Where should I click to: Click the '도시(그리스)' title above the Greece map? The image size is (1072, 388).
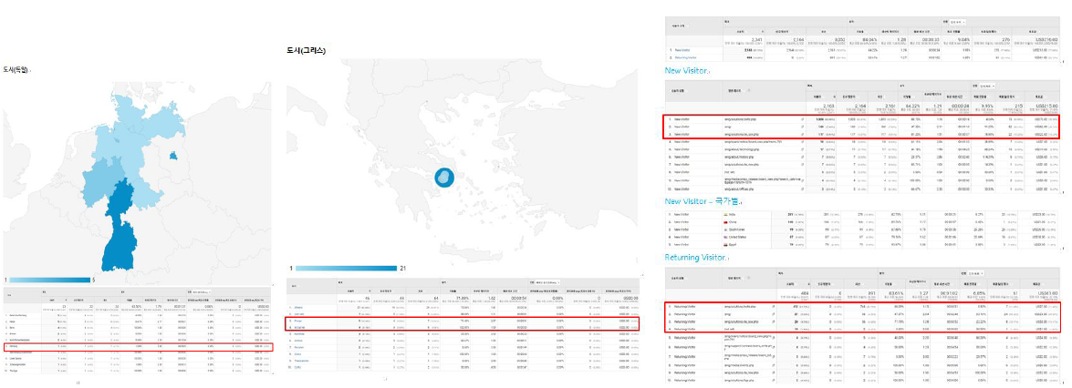point(307,51)
